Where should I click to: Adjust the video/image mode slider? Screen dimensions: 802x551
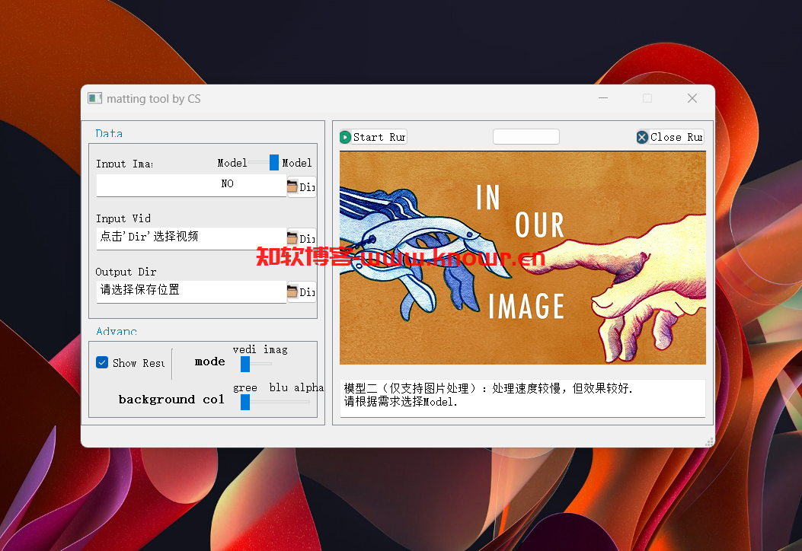point(256,364)
